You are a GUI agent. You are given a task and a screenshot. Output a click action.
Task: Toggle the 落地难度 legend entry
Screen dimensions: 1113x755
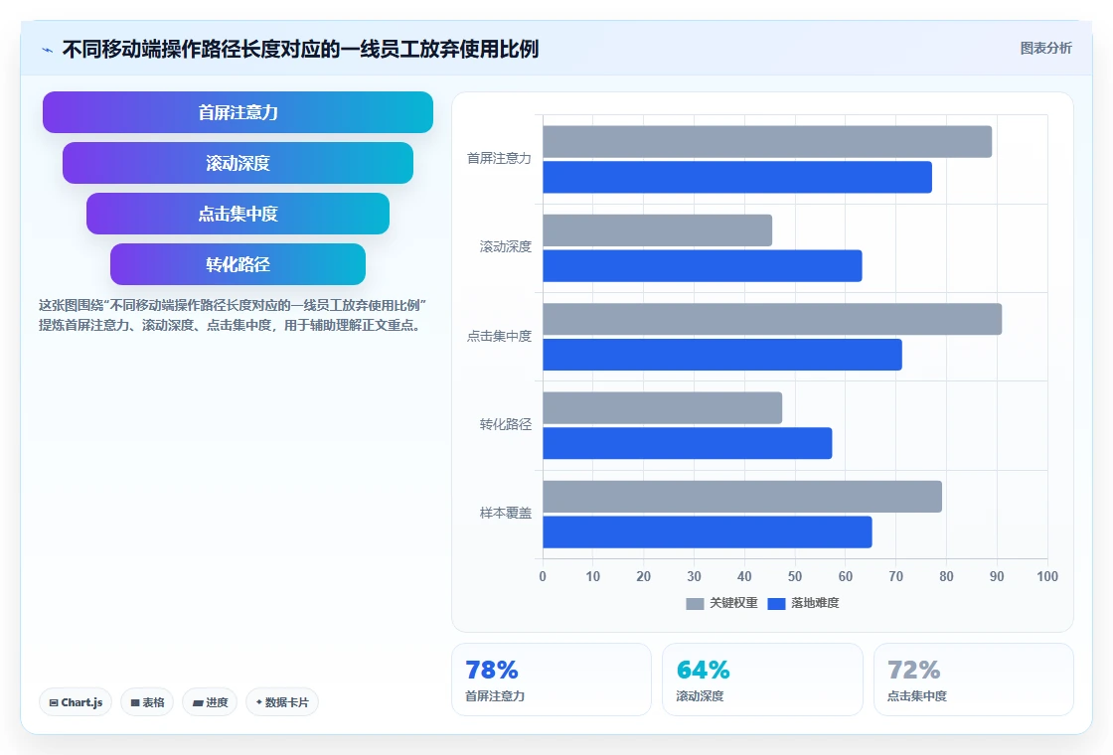[804, 603]
